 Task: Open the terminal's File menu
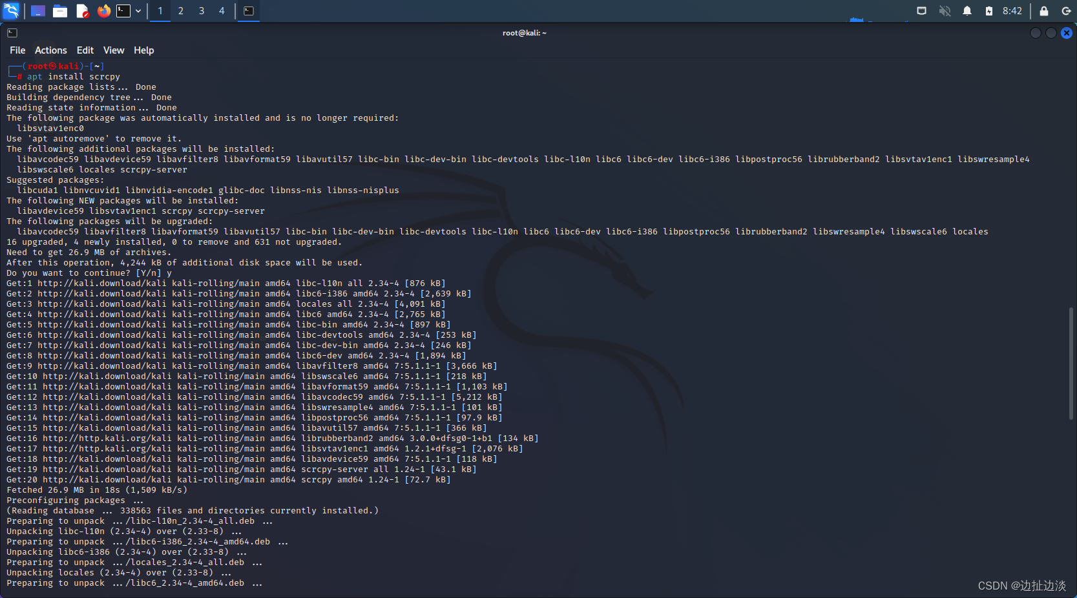tap(17, 50)
